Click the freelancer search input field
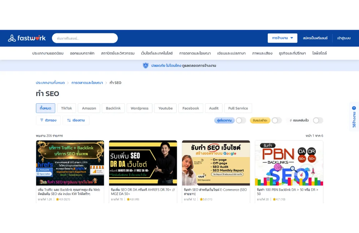This screenshot has width=359, height=233. (85, 38)
